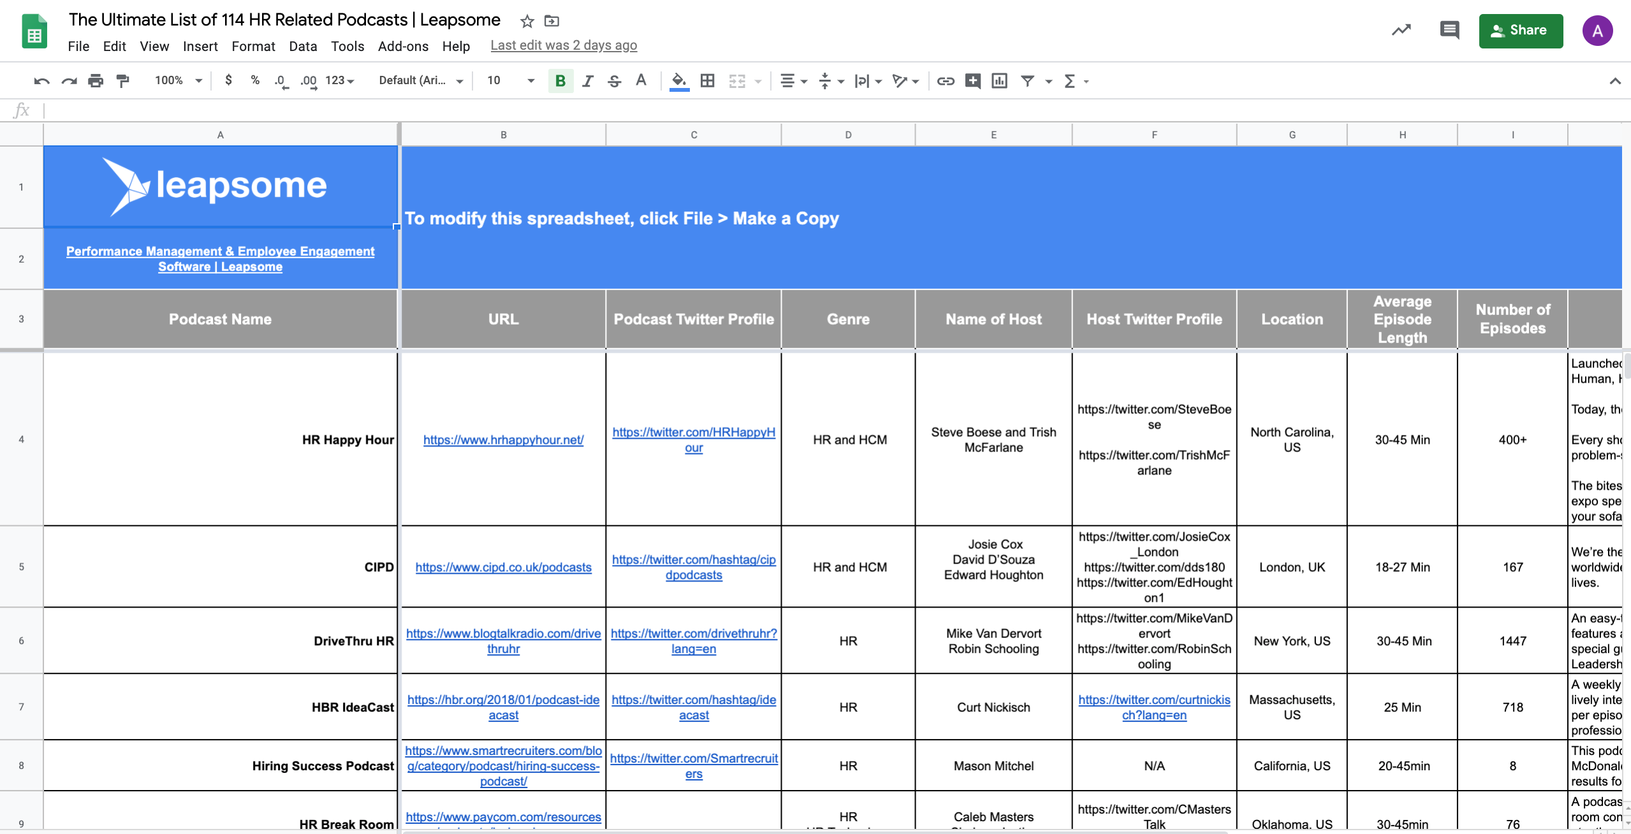Open the Format menu
The width and height of the screenshot is (1631, 834).
pos(253,46)
